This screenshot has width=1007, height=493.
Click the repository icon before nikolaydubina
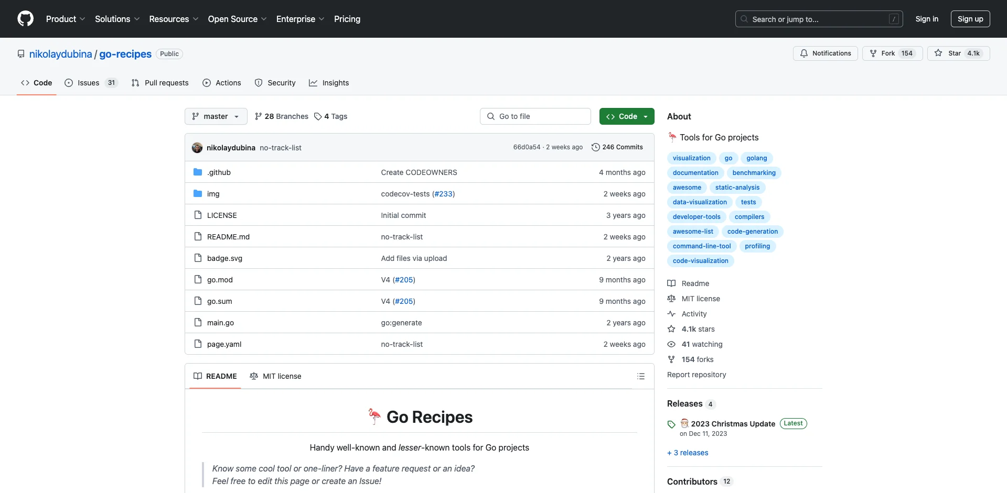coord(21,54)
